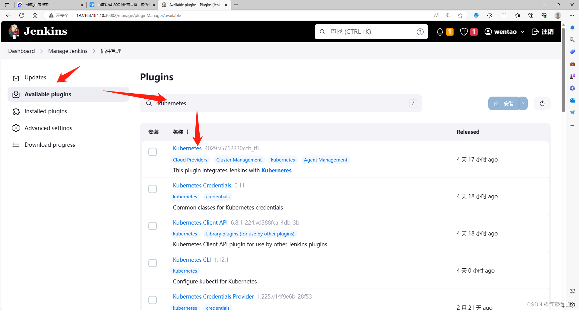
Task: Toggle split screen icon in toolbar
Action: coord(504,15)
